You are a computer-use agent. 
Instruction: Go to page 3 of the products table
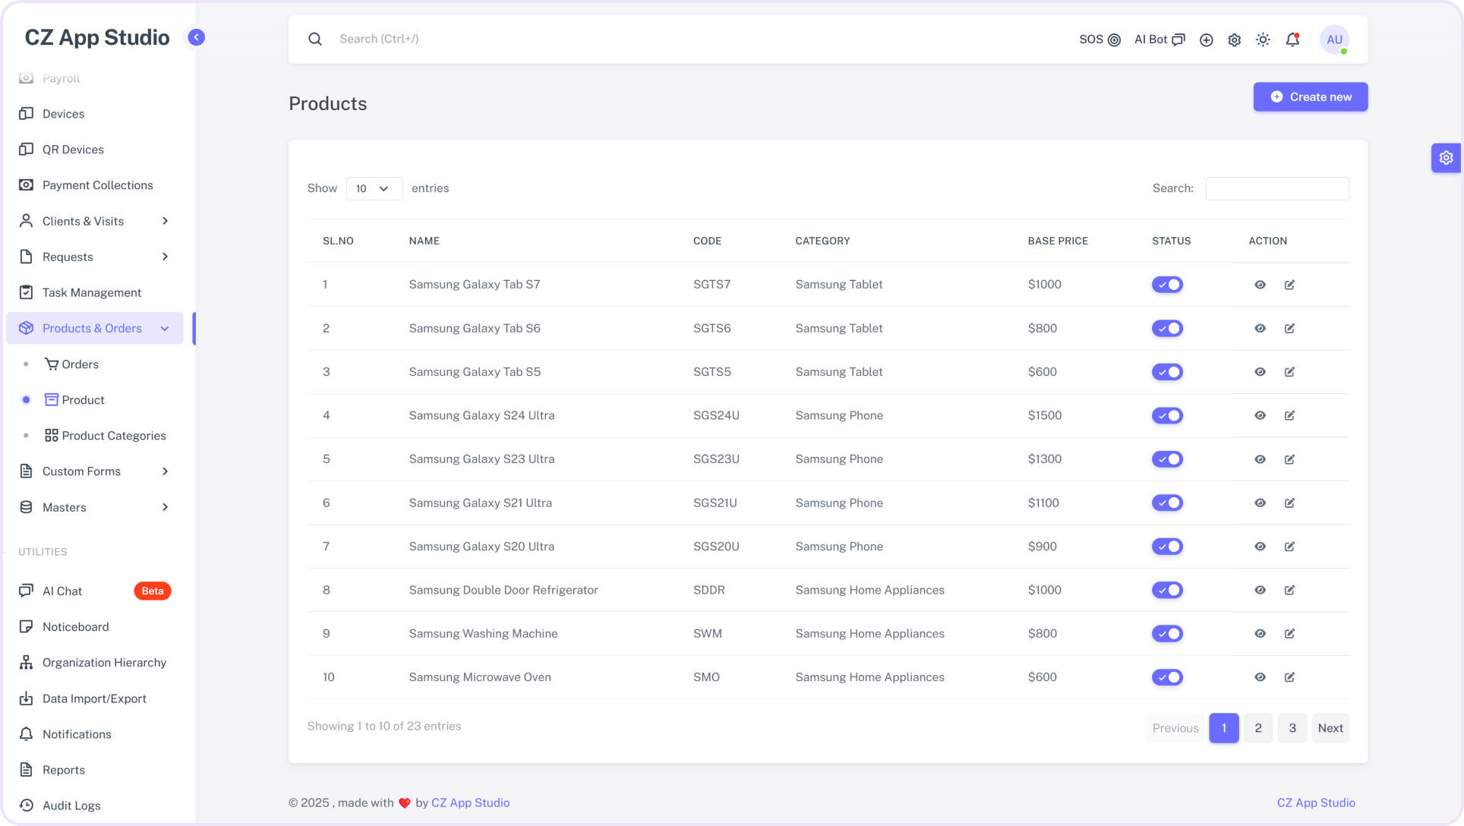1292,727
